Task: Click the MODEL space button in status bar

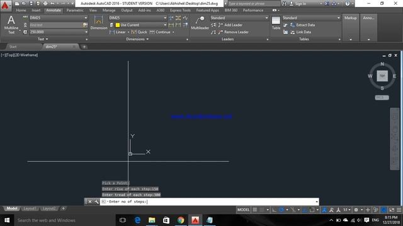Action: coord(243,210)
